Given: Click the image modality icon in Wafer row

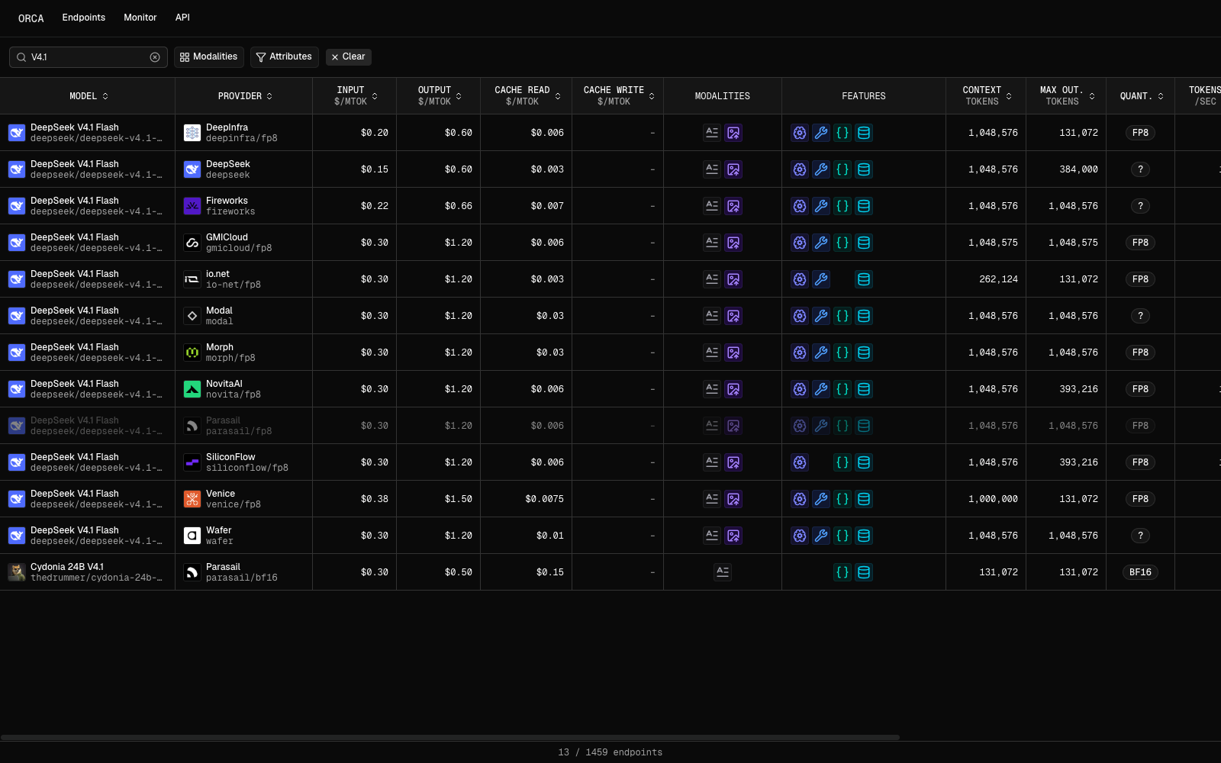Looking at the screenshot, I should (x=733, y=536).
